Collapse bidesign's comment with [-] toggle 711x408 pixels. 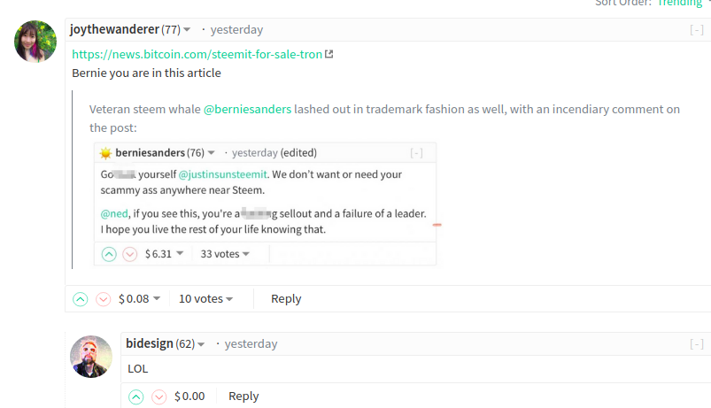[697, 344]
